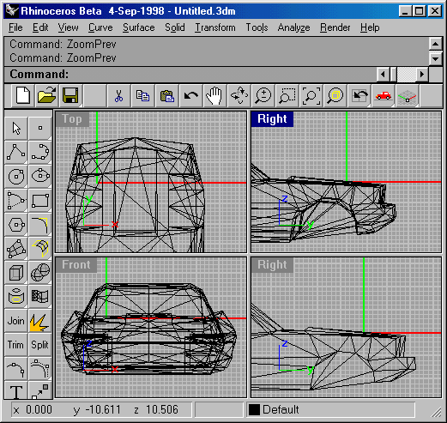Copy selection to clipboard icon
447x423 pixels.
tap(142, 95)
